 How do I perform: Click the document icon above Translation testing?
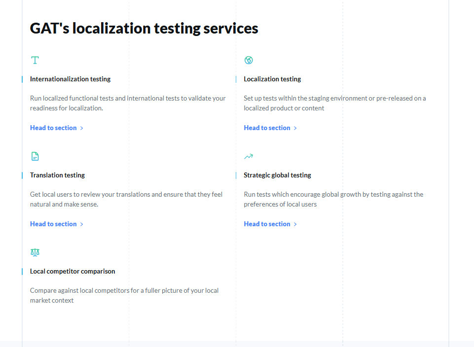click(x=35, y=156)
